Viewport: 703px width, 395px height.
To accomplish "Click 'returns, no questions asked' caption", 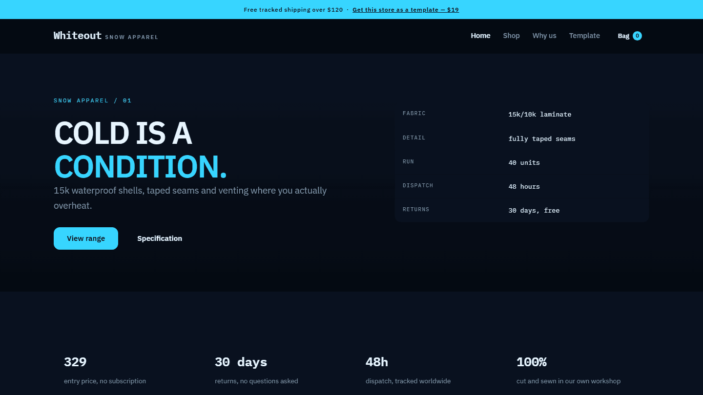I will coord(256,381).
